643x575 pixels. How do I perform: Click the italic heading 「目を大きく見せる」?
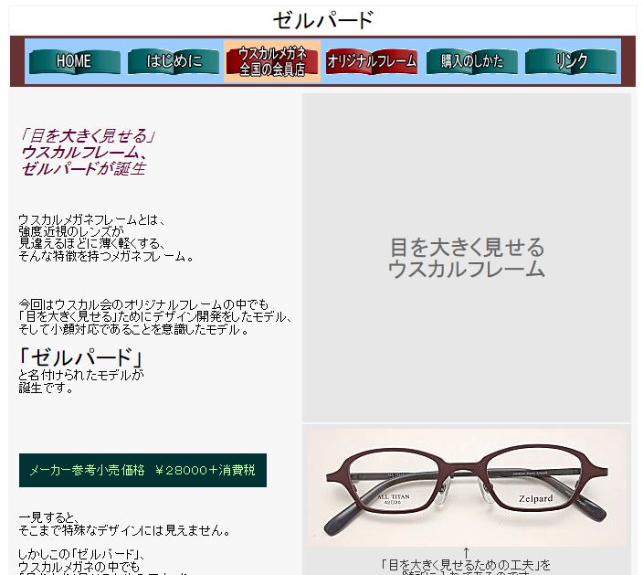pos(88,135)
